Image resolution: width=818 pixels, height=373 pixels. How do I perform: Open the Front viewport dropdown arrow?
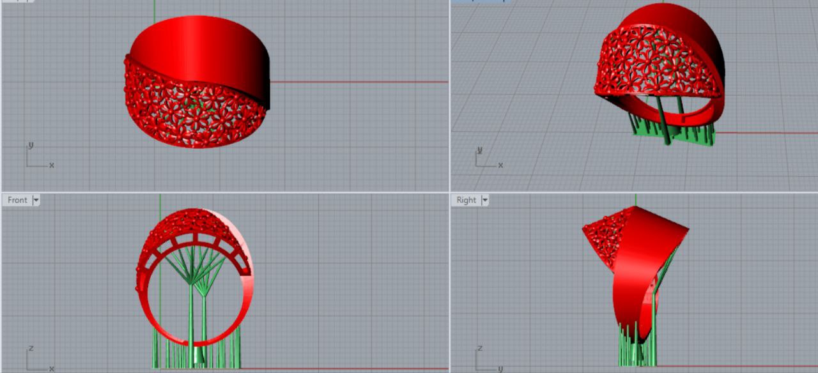pyautogui.click(x=36, y=200)
